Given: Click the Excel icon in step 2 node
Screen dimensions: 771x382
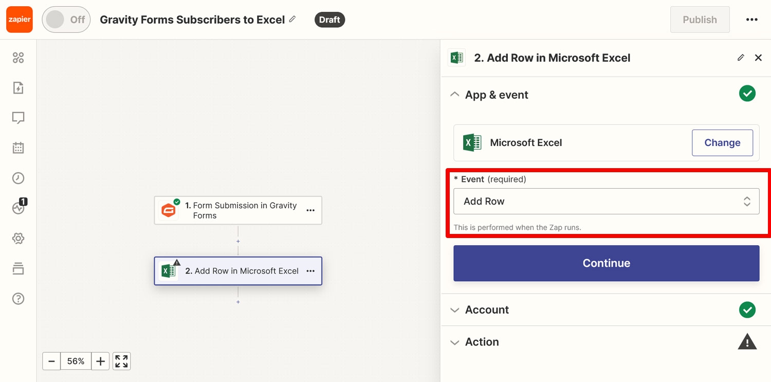Looking at the screenshot, I should point(168,271).
